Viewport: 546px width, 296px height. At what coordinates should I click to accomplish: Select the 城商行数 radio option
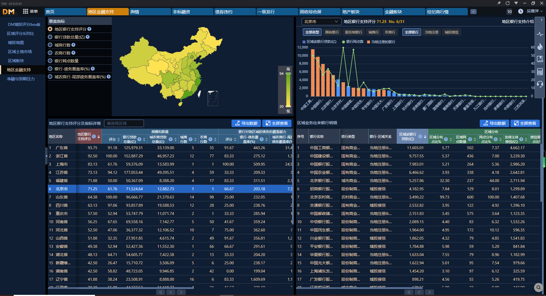coord(50,45)
